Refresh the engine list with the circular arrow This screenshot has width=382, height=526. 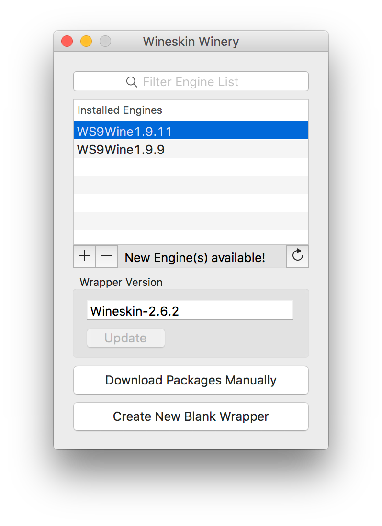[298, 256]
